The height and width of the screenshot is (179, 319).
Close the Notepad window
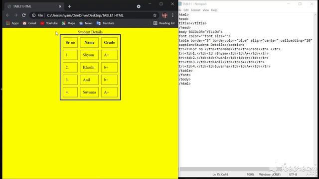[312, 4]
